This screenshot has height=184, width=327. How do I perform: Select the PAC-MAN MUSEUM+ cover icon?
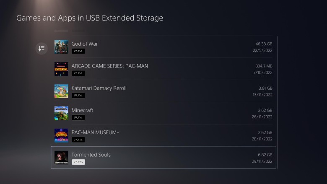click(x=61, y=135)
